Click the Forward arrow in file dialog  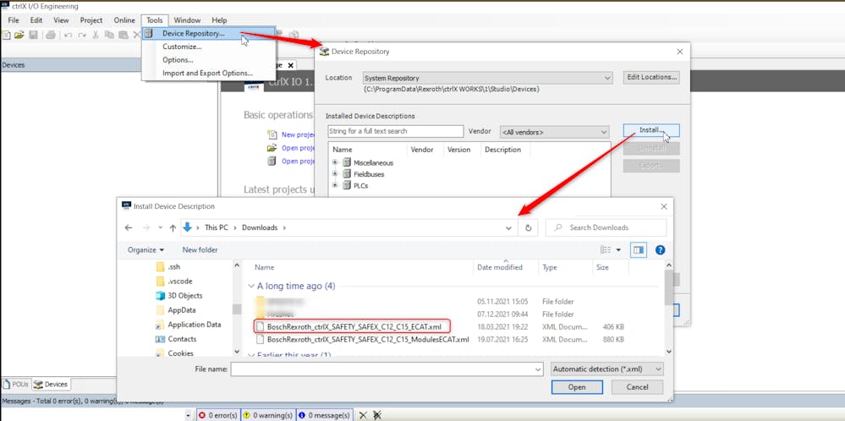(146, 227)
